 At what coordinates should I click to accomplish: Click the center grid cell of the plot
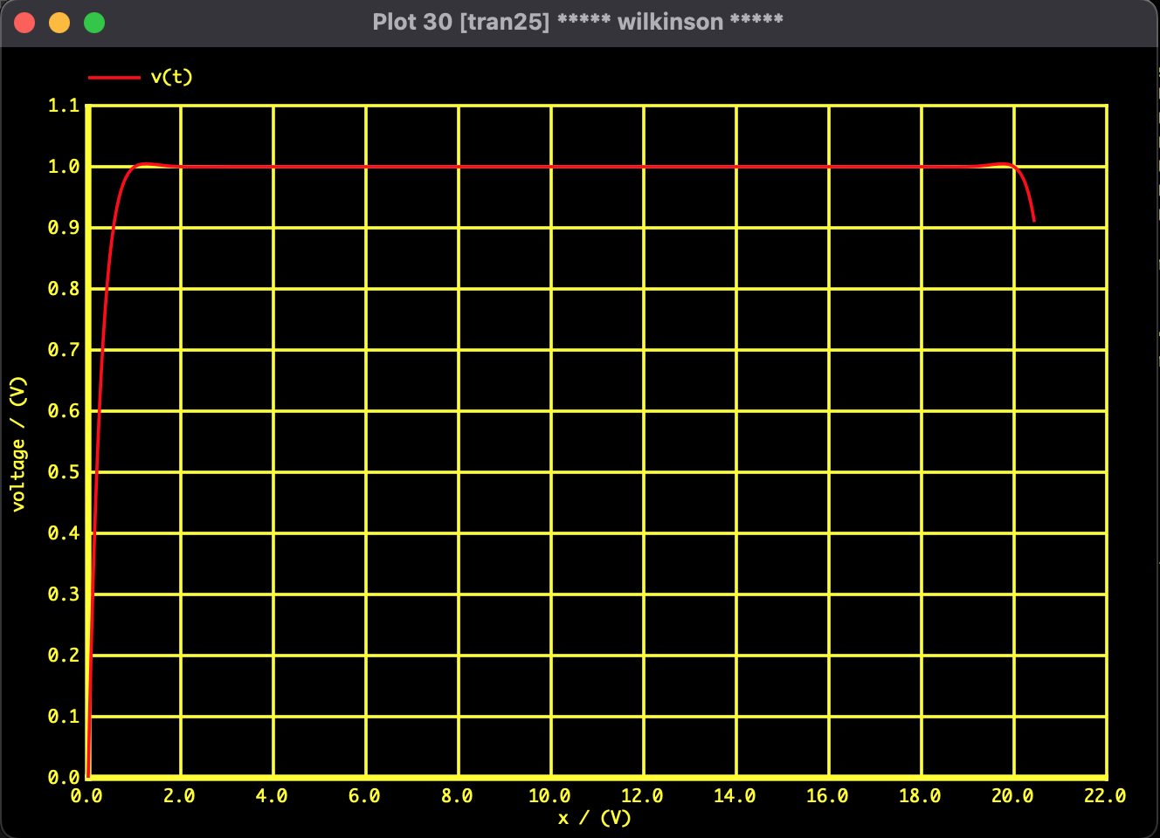coord(597,441)
